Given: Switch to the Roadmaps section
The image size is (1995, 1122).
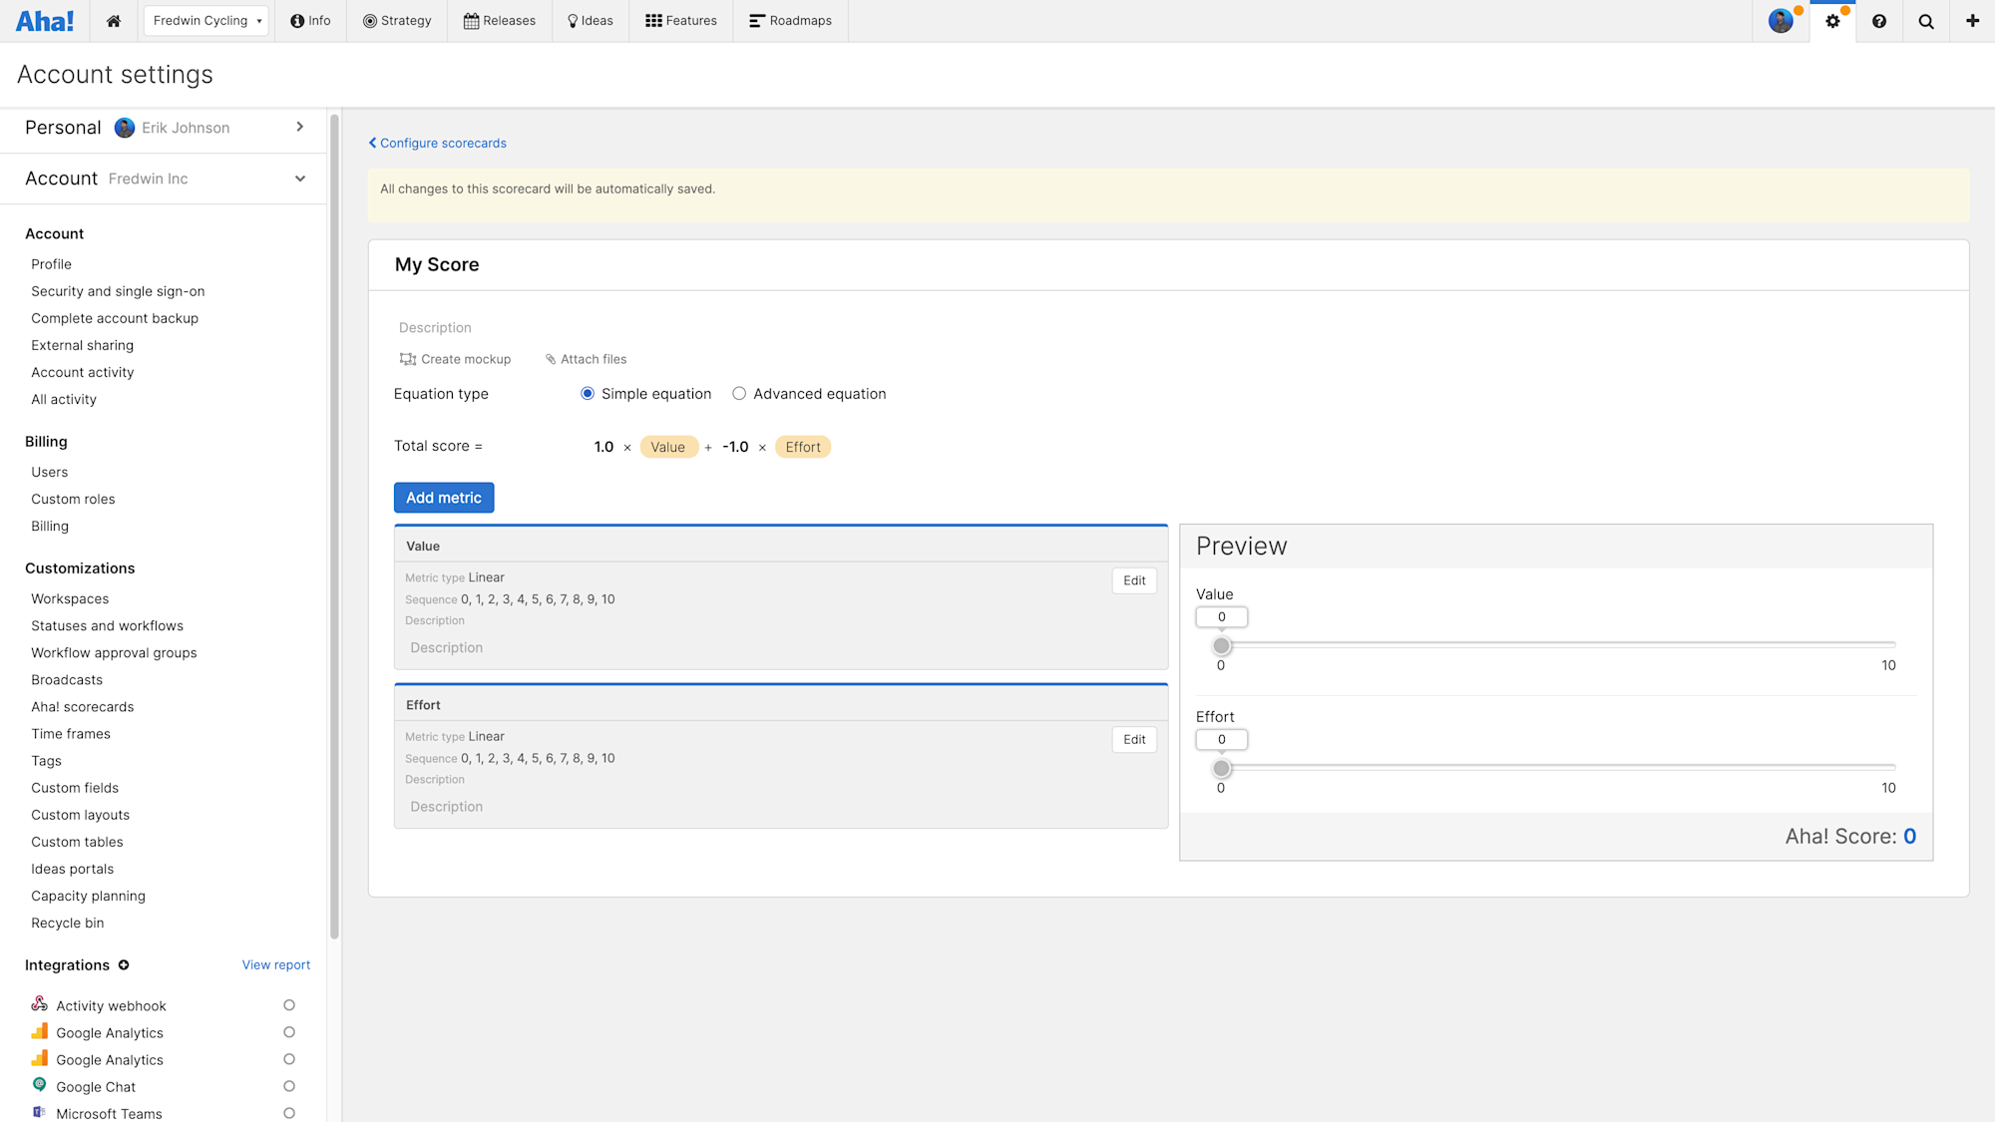Looking at the screenshot, I should (x=790, y=20).
